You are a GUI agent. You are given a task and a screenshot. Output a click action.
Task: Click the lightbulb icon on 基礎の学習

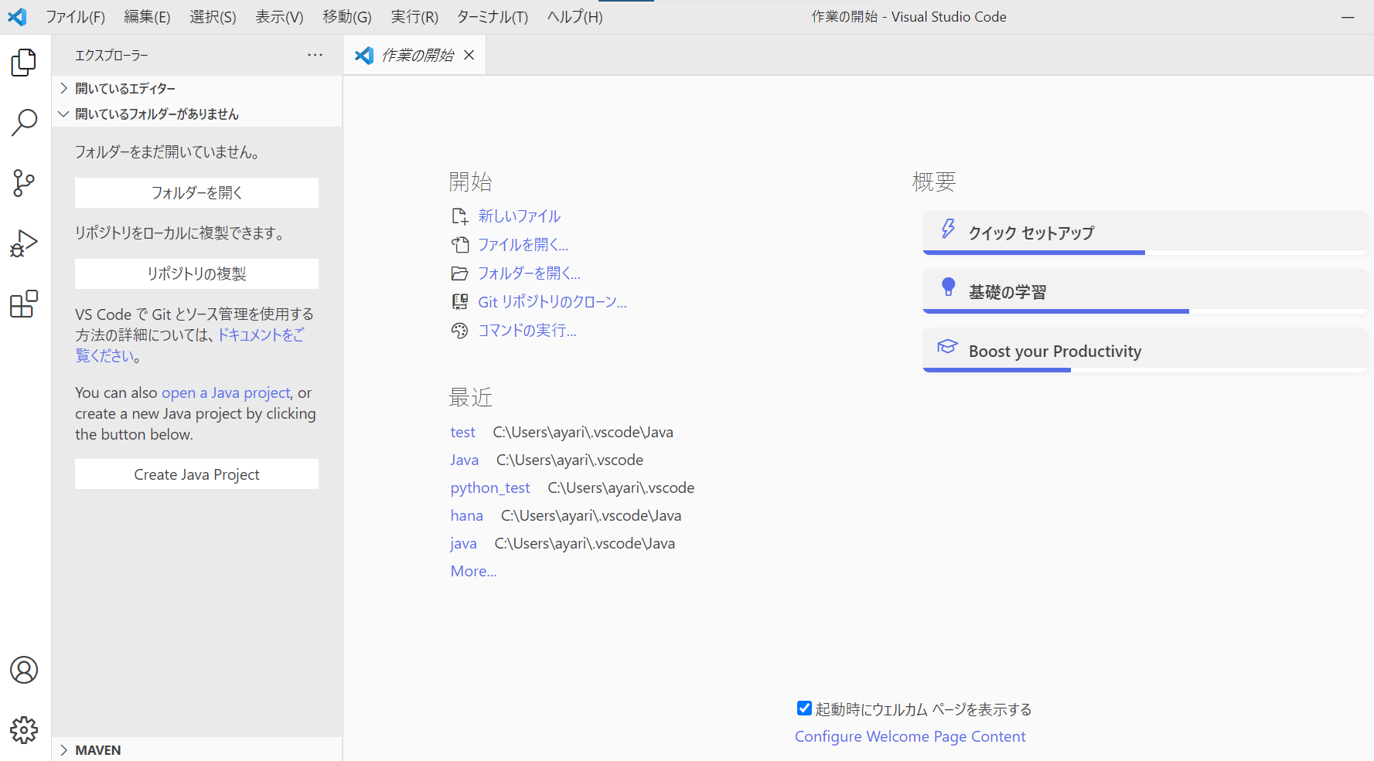(948, 287)
